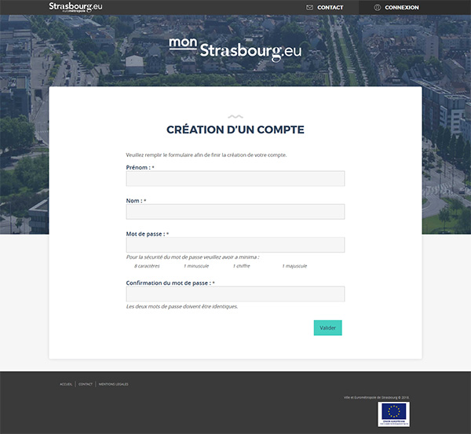Click the monStrasbourg.eu banner logo

coord(235,49)
